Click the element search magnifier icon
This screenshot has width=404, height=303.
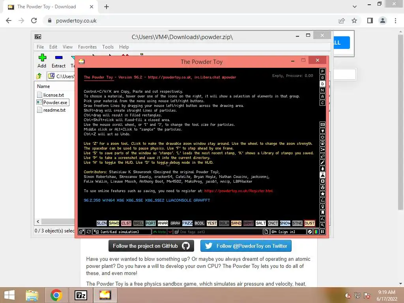coord(322,225)
